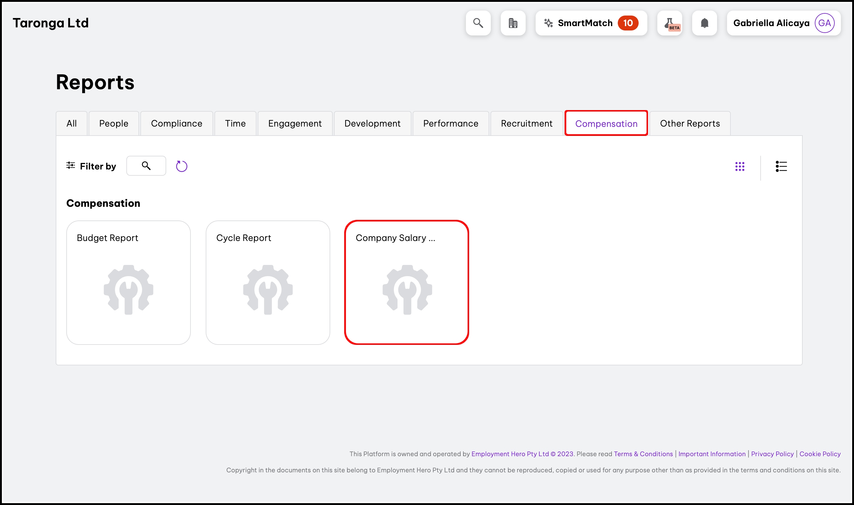The width and height of the screenshot is (854, 505).
Task: Open the People reports tab
Action: coord(113,123)
